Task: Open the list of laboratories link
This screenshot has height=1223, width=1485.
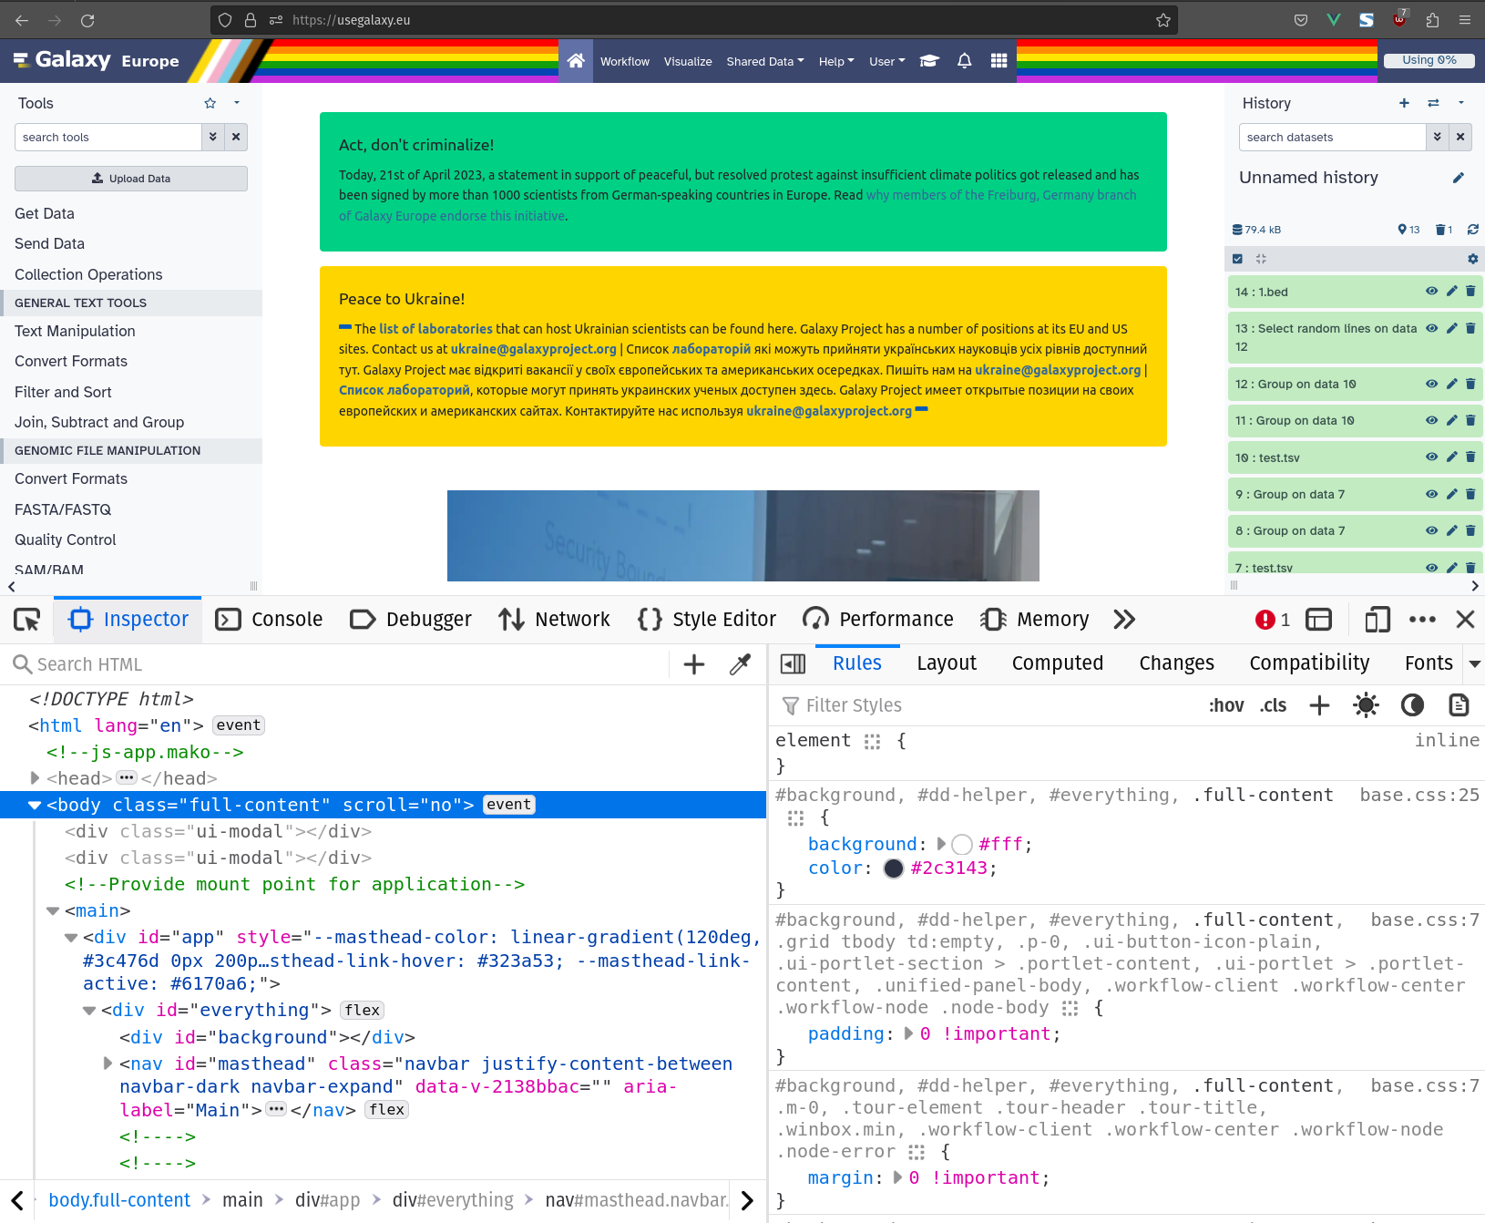Action: [435, 329]
